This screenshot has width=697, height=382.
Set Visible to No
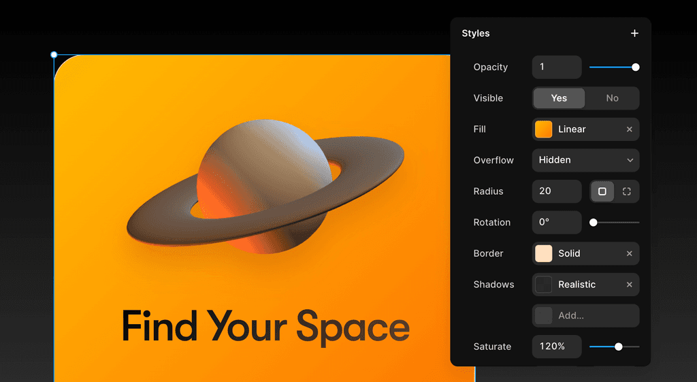tap(612, 98)
